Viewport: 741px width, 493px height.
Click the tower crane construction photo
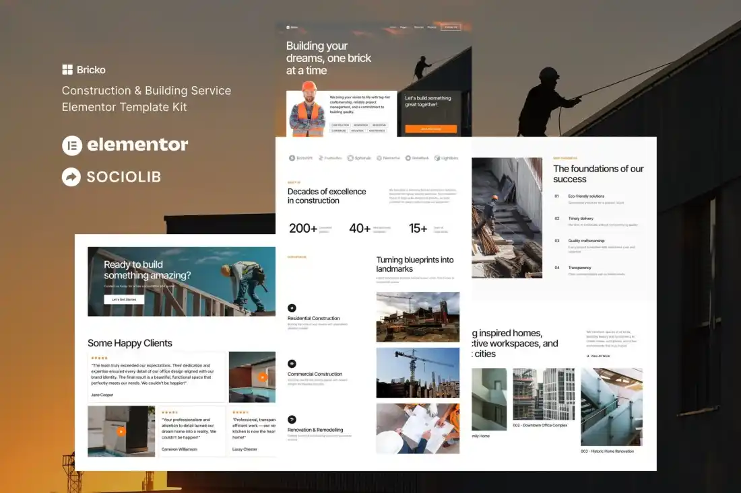tap(418, 373)
